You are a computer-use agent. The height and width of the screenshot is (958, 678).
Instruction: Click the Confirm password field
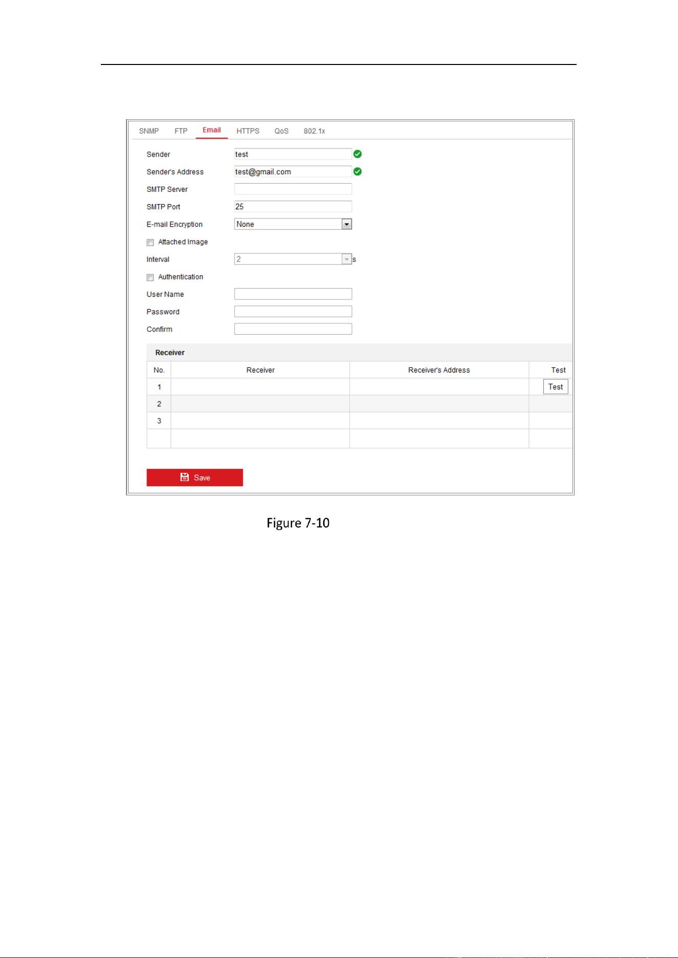tap(293, 329)
